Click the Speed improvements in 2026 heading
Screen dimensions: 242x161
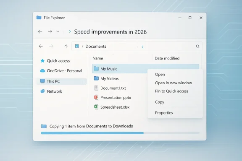(x=110, y=32)
